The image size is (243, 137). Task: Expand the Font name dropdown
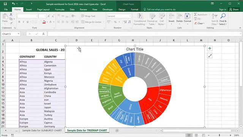(x=37, y=16)
